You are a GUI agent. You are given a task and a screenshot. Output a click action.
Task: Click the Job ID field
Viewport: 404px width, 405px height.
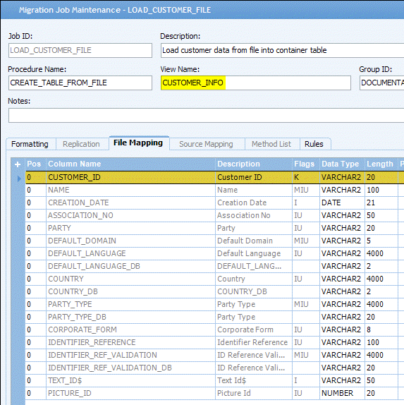click(80, 50)
